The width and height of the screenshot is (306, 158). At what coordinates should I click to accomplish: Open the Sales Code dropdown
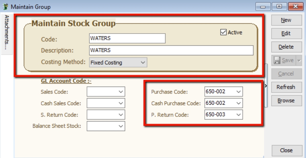[121, 92]
